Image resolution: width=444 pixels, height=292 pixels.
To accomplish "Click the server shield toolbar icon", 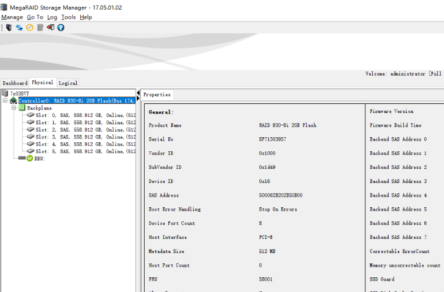I will [x=8, y=27].
